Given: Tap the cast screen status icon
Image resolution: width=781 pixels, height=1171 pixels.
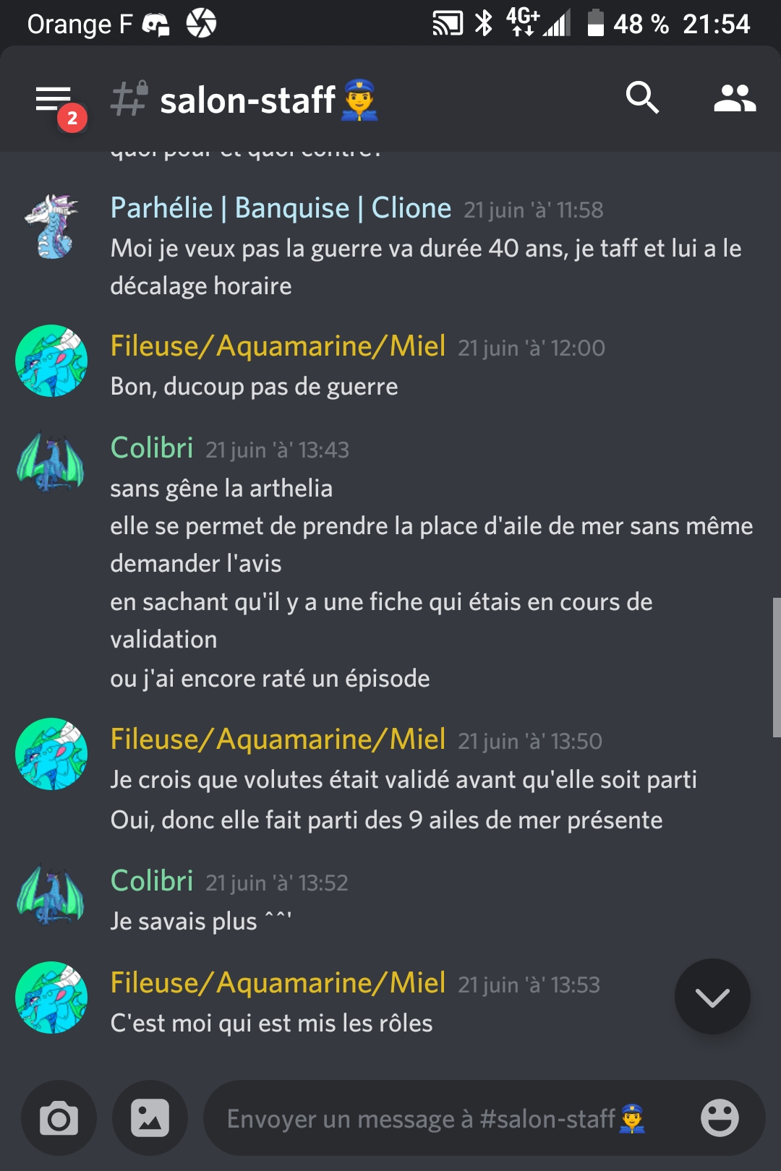Looking at the screenshot, I should [x=448, y=24].
